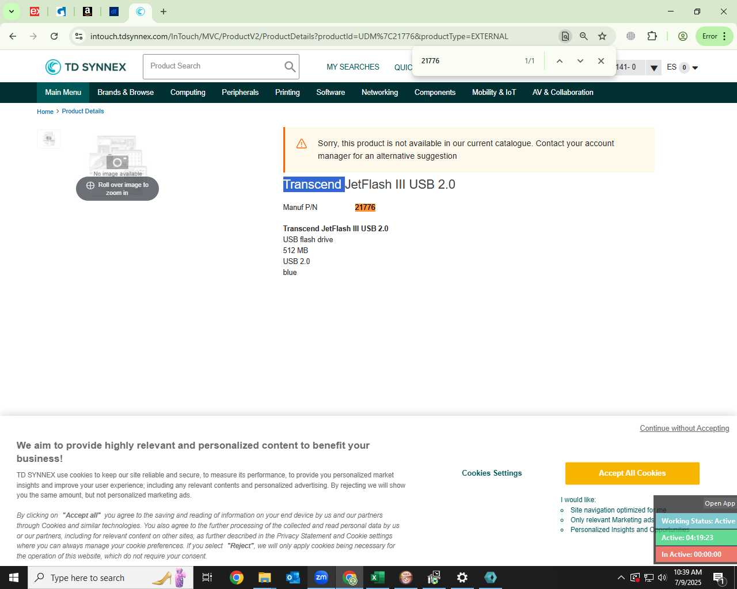This screenshot has width=737, height=589.
Task: Open the Components menu
Action: [435, 93]
